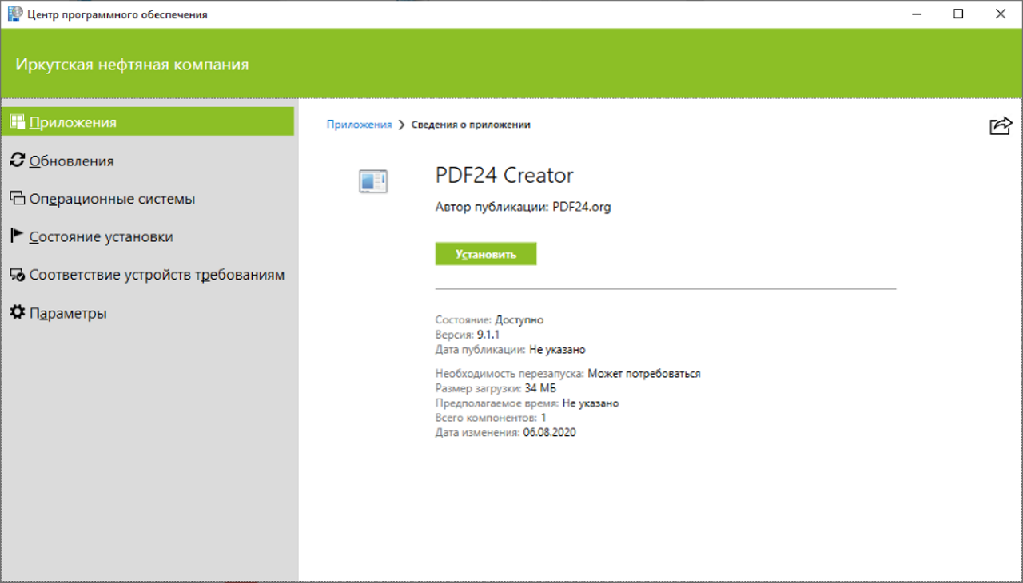Click the status value Доступно
Viewport: 1023px width, 583px height.
[519, 319]
